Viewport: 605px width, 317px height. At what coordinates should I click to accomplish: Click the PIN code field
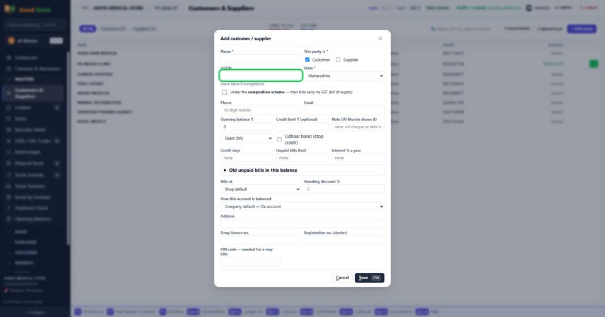tap(250, 262)
